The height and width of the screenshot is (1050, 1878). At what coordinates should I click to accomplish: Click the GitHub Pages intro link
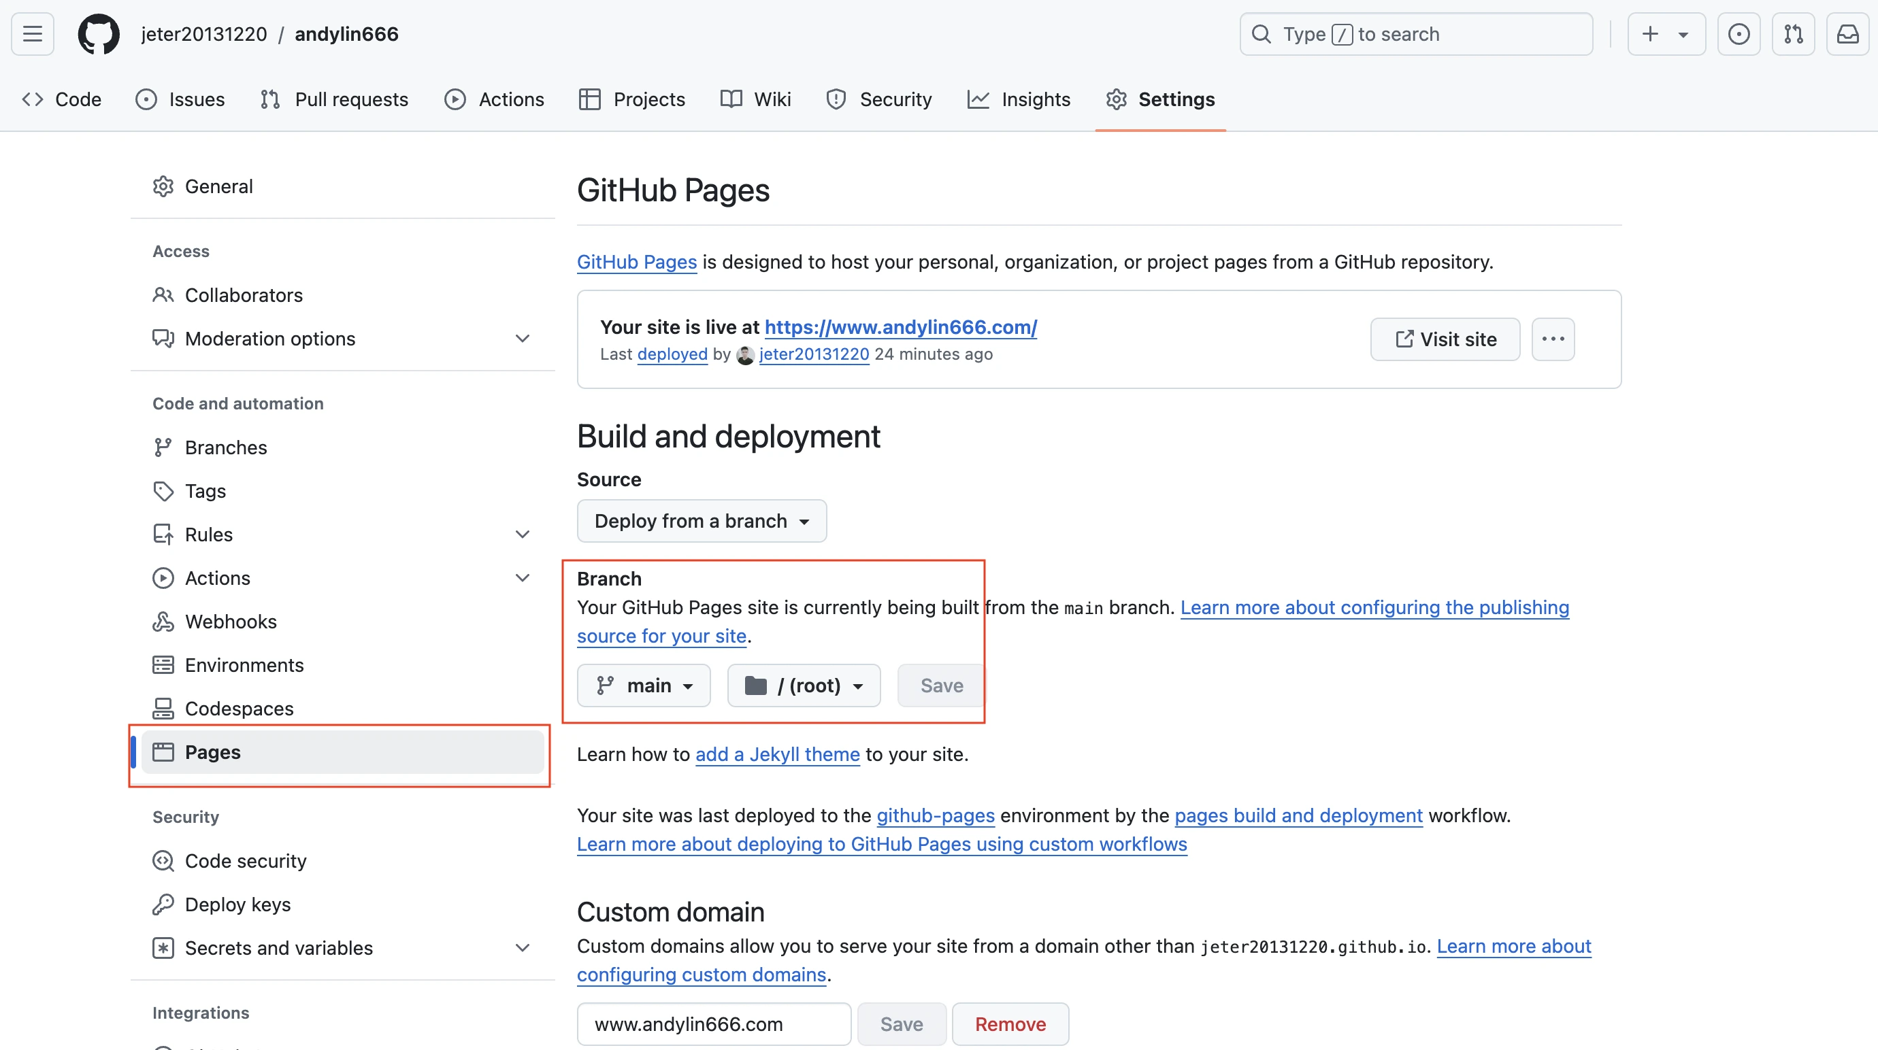click(636, 262)
